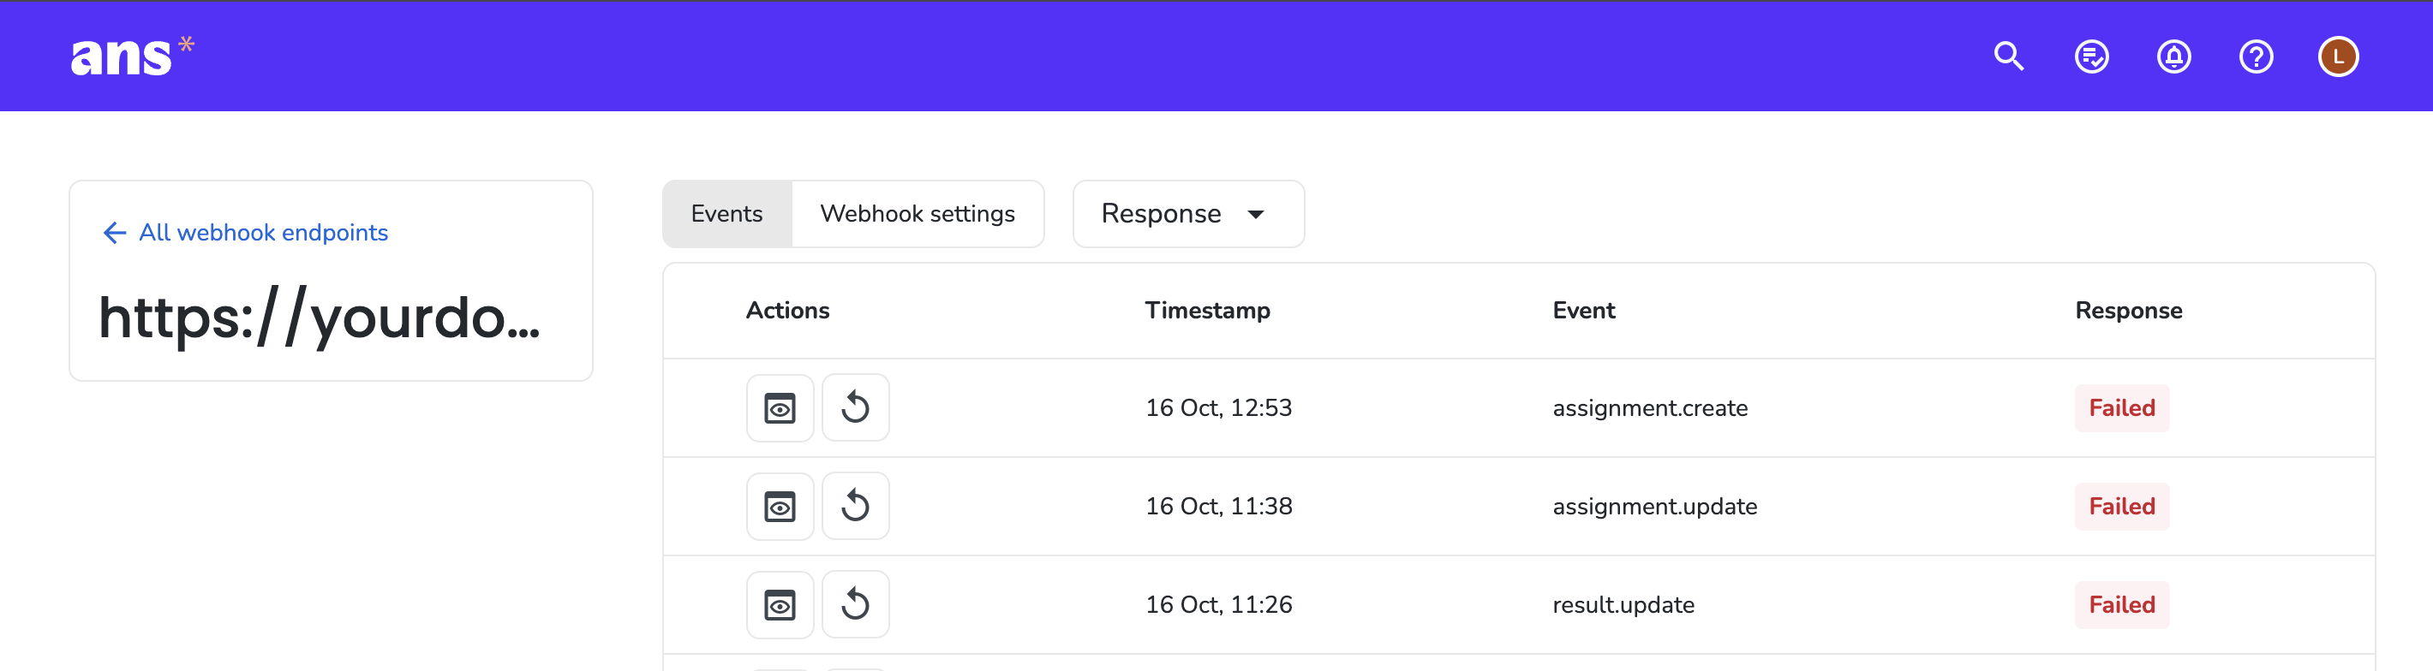The height and width of the screenshot is (671, 2433).
Task: Open the help question mark icon
Action: [x=2256, y=56]
